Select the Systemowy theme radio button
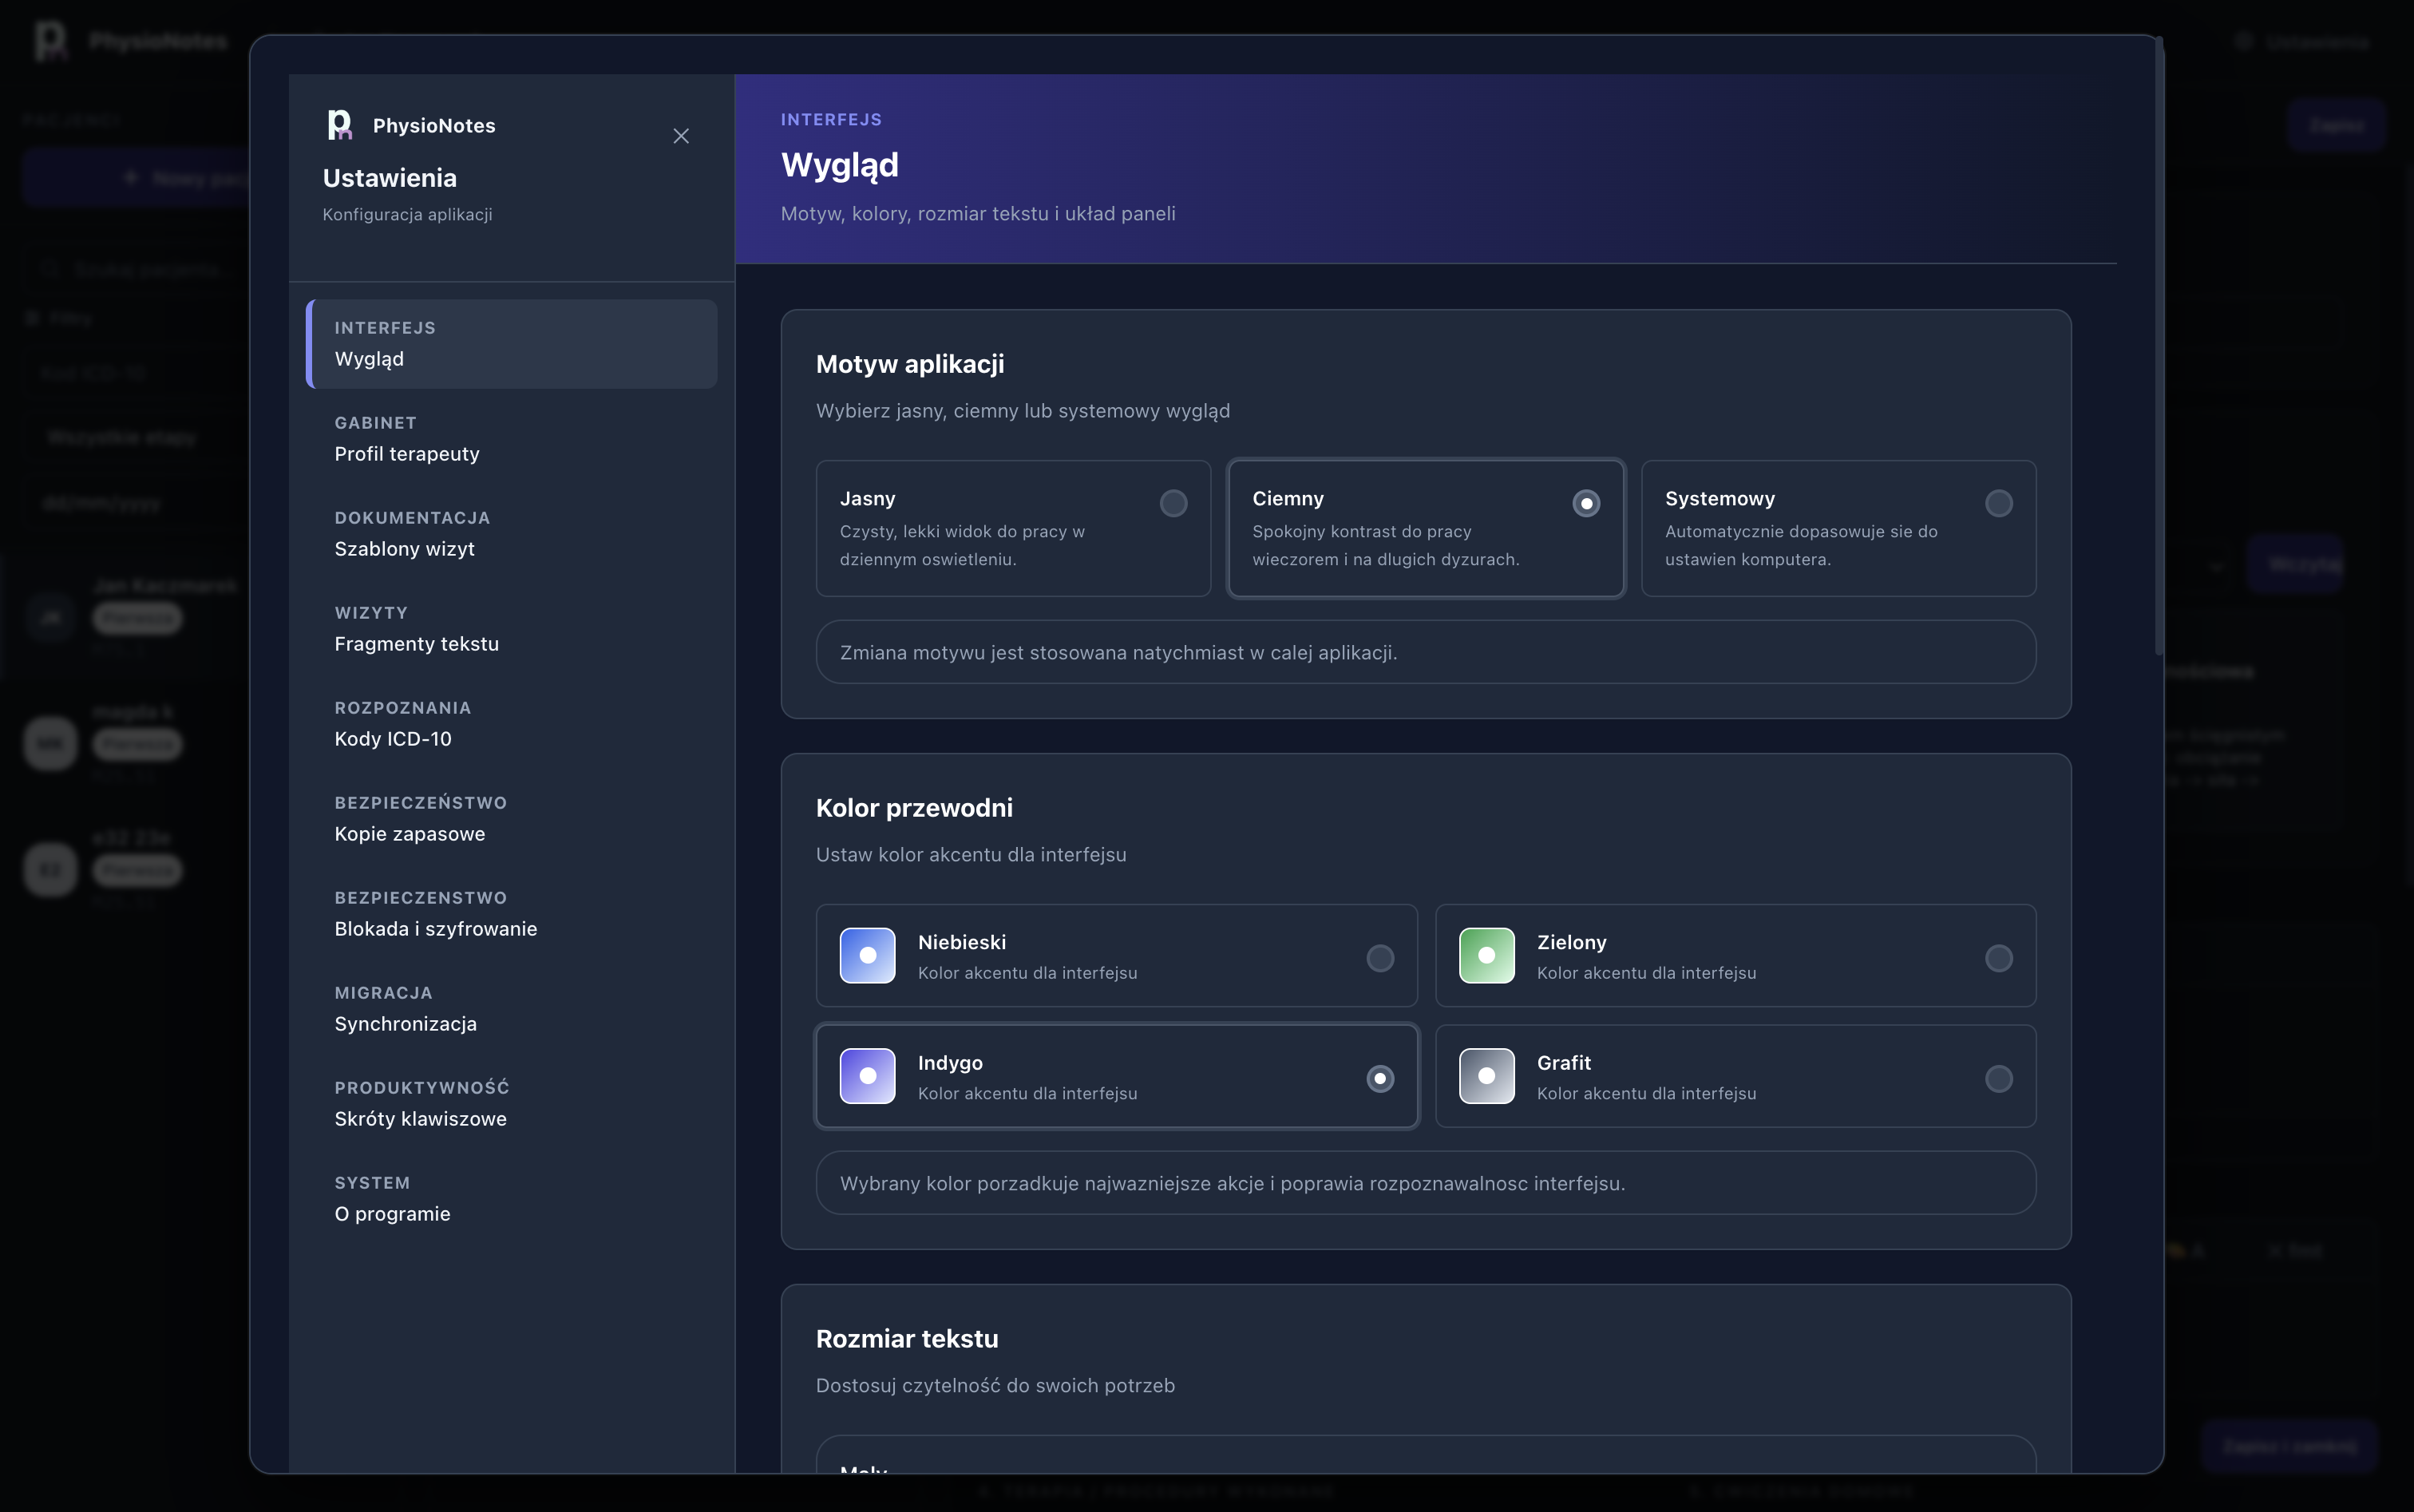2414x1512 pixels. (x=1998, y=503)
